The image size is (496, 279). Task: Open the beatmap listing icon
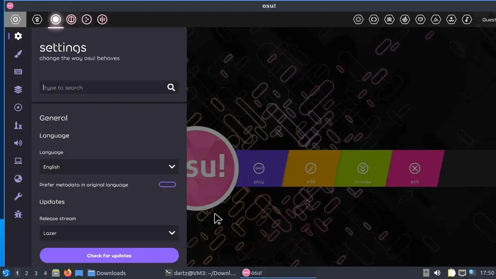(x=405, y=19)
